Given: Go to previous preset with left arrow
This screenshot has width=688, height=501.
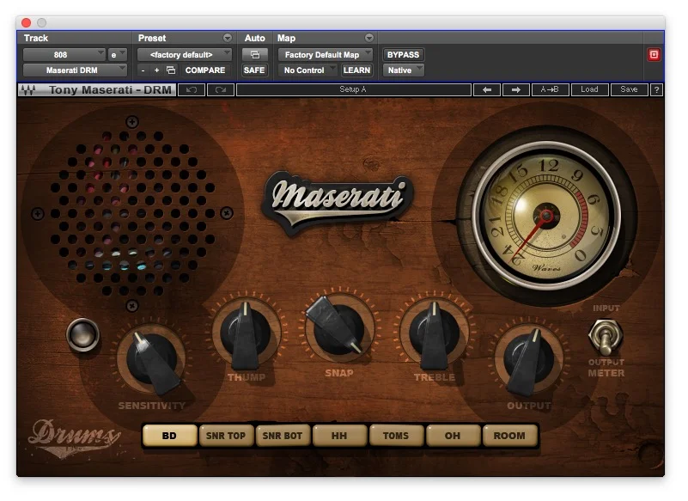Looking at the screenshot, I should (487, 89).
